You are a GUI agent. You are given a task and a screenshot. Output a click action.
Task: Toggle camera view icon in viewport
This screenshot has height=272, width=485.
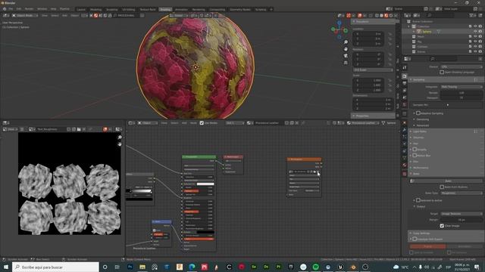coord(346,56)
